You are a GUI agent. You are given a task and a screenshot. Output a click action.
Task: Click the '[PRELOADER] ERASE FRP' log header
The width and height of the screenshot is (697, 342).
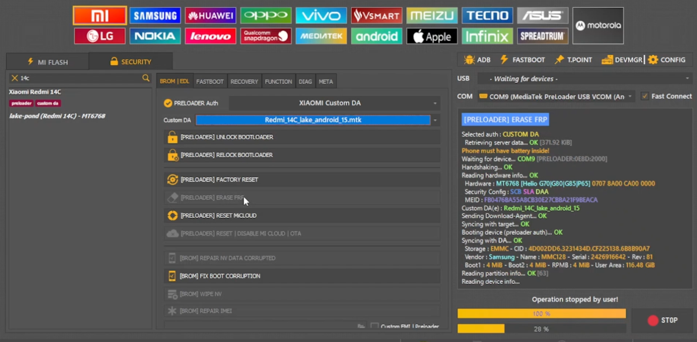505,119
